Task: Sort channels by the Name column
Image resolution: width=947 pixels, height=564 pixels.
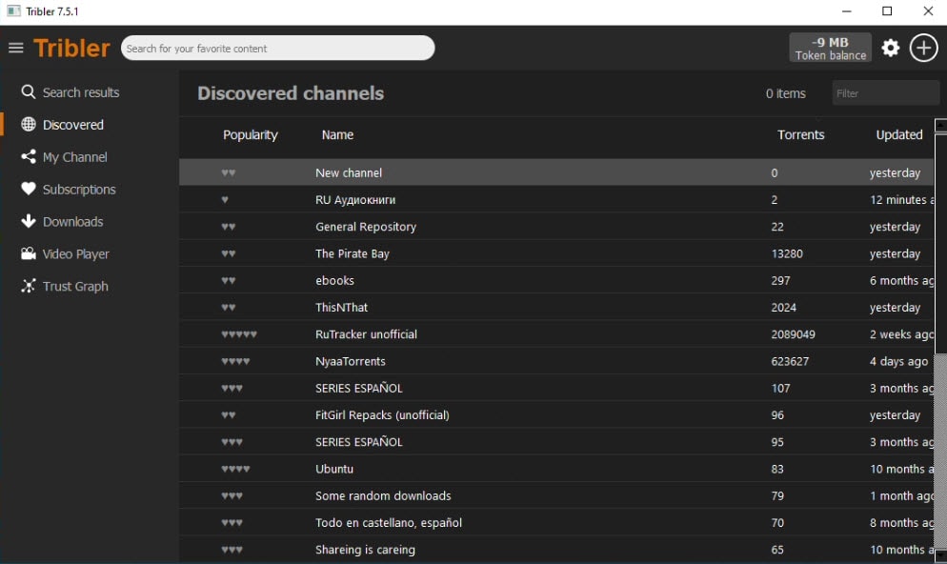Action: [337, 134]
